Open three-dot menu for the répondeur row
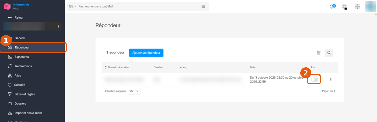Screen dimensions: 377x122 click(331, 80)
